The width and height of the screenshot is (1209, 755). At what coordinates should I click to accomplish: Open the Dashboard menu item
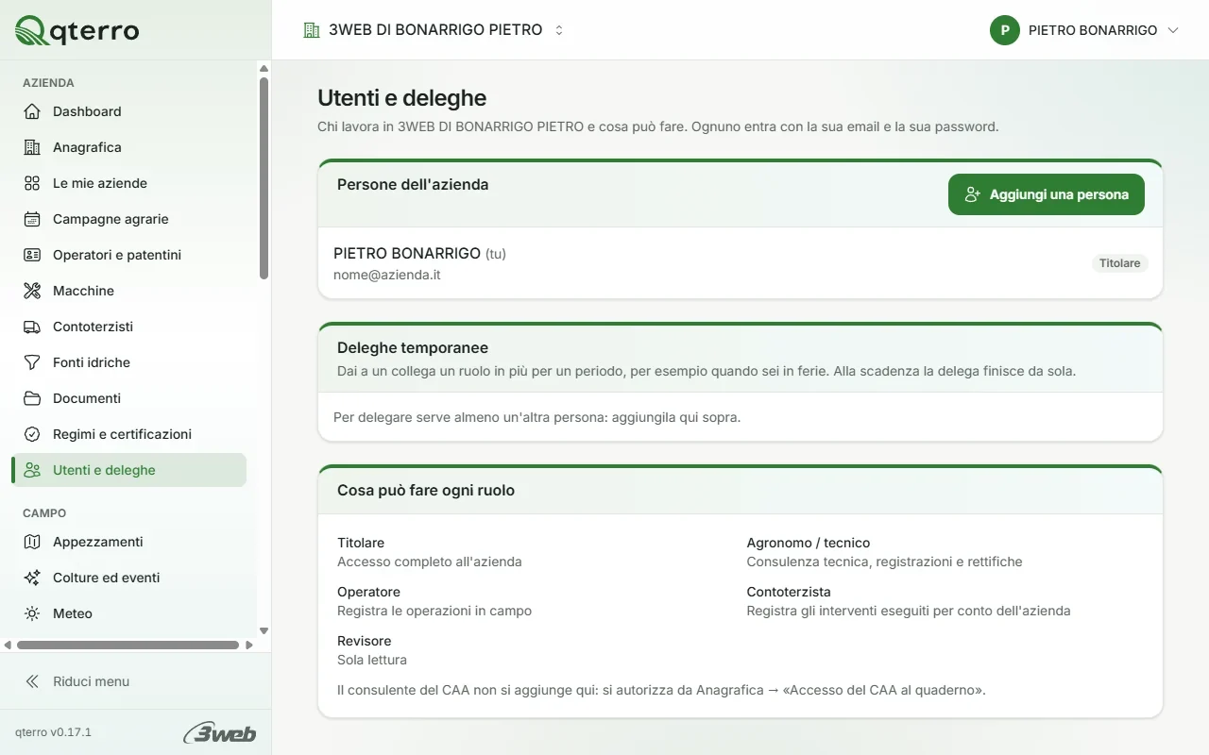pyautogui.click(x=128, y=111)
